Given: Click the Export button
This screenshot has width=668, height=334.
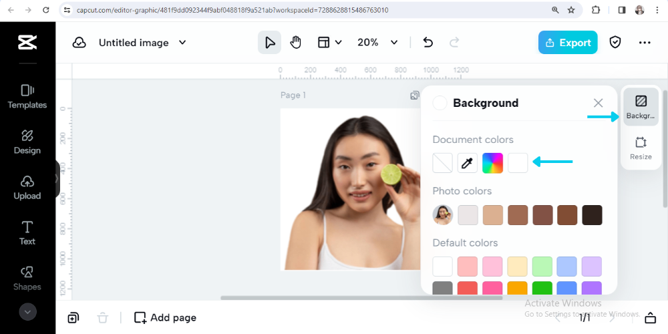Looking at the screenshot, I should pyautogui.click(x=568, y=42).
